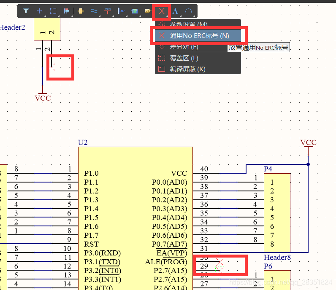This screenshot has height=290, width=336.
Task: Click the place part component icon
Action: (x=80, y=11)
